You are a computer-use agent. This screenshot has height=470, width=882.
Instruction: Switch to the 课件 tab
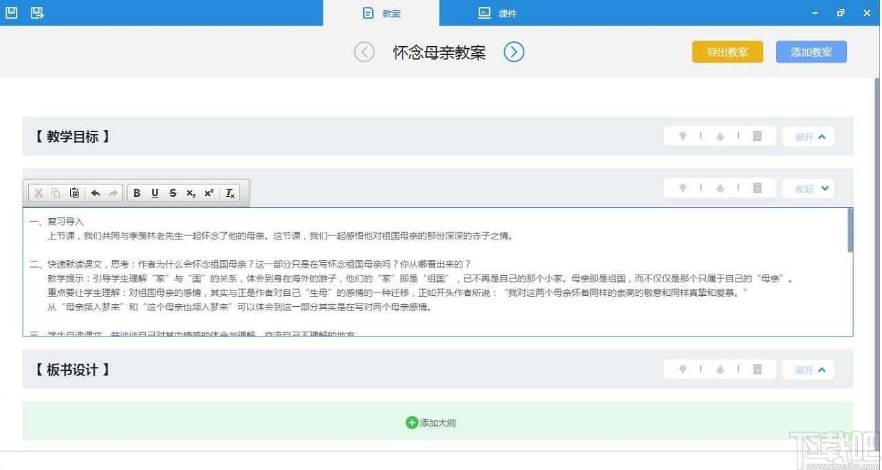pos(497,13)
